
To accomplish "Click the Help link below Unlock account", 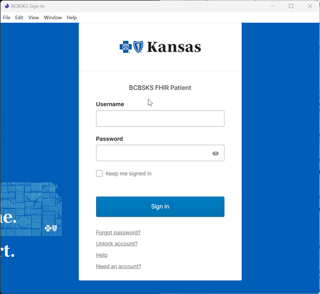I will tap(101, 255).
